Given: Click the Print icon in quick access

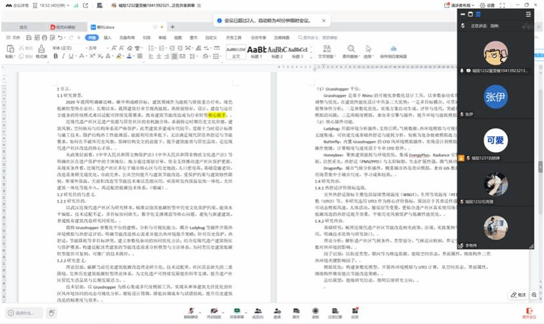Looking at the screenshot, I should tap(45, 37).
